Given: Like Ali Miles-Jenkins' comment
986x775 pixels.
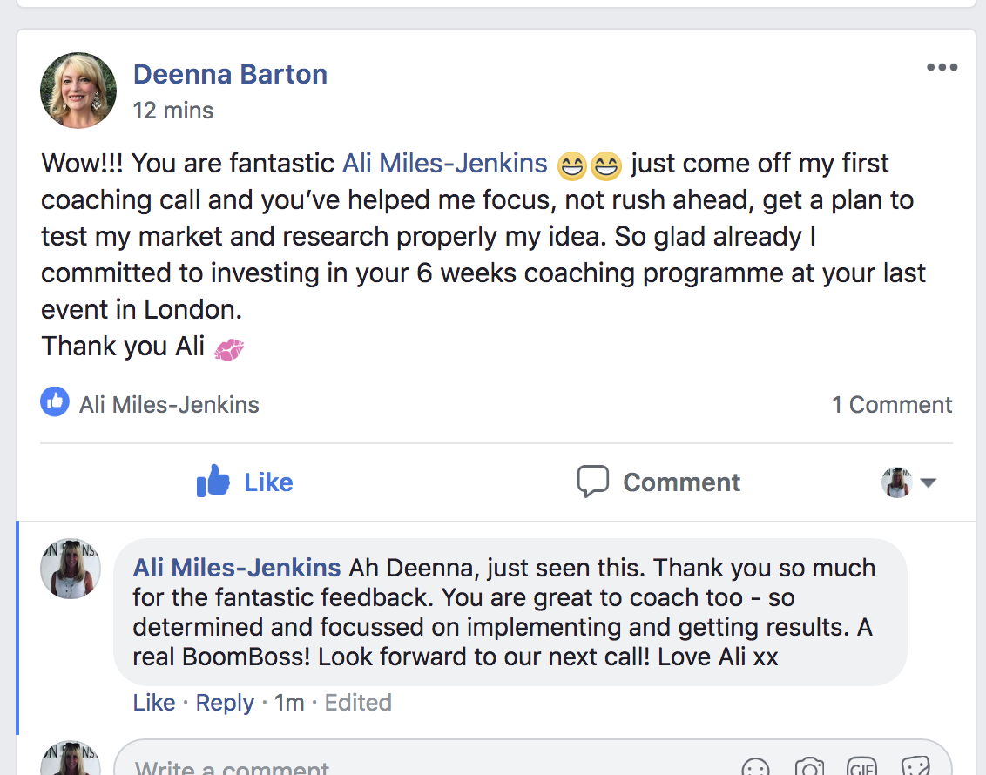Looking at the screenshot, I should (x=154, y=703).
